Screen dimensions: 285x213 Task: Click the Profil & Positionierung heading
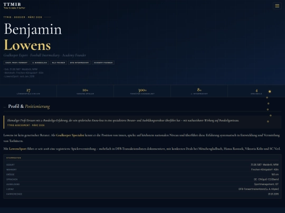[29, 106]
